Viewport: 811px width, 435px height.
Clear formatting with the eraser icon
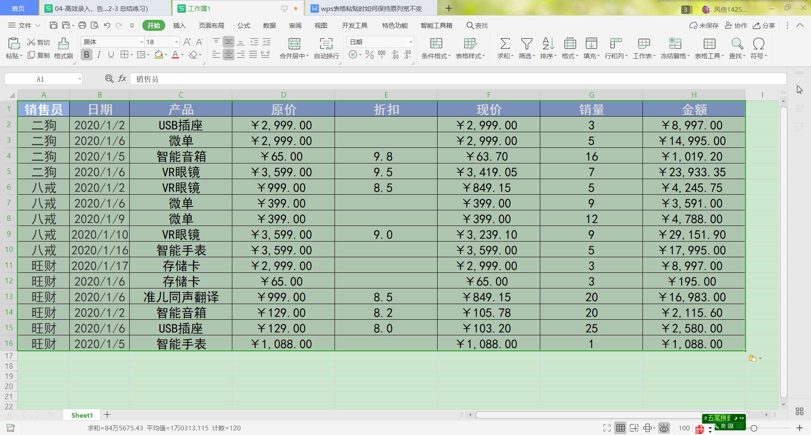point(193,55)
